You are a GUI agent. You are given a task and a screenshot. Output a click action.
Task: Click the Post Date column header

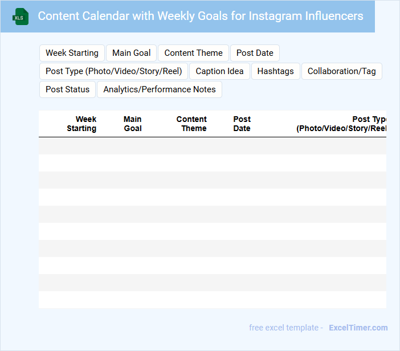242,124
